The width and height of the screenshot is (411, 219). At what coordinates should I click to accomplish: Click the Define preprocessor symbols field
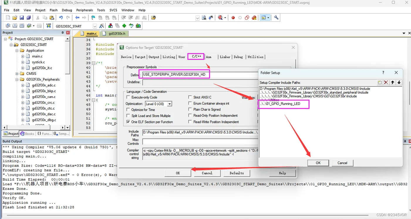point(200,75)
